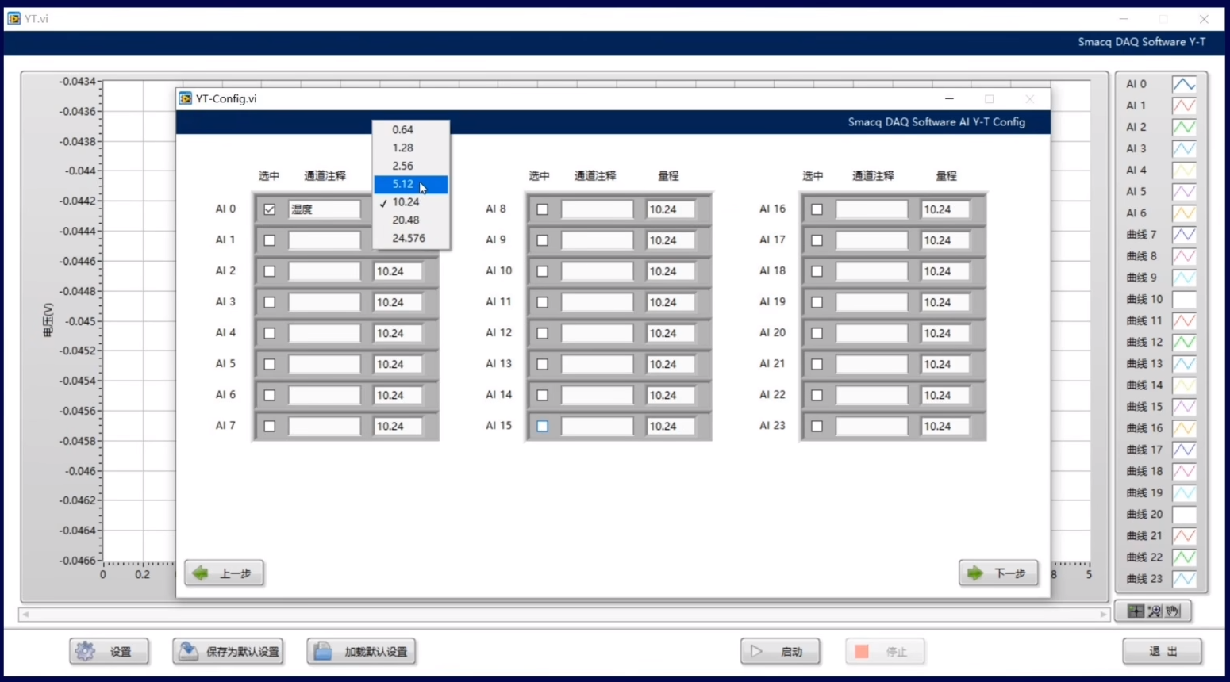Expand the AI 23 range dropdown
The height and width of the screenshot is (682, 1230).
(x=944, y=426)
